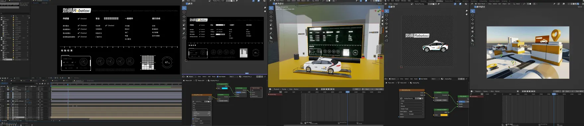This screenshot has width=584, height=126.
Task: Select Add Cube tool in yellow-scene 3D viewport
Action: (x=271, y=42)
